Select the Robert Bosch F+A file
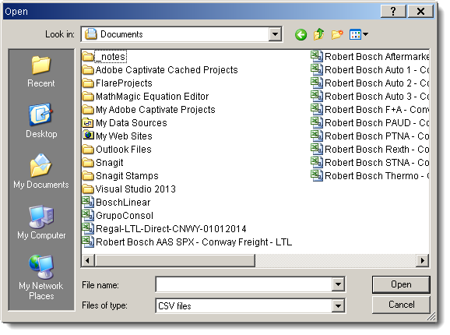The height and width of the screenshot is (335, 450). coord(370,109)
